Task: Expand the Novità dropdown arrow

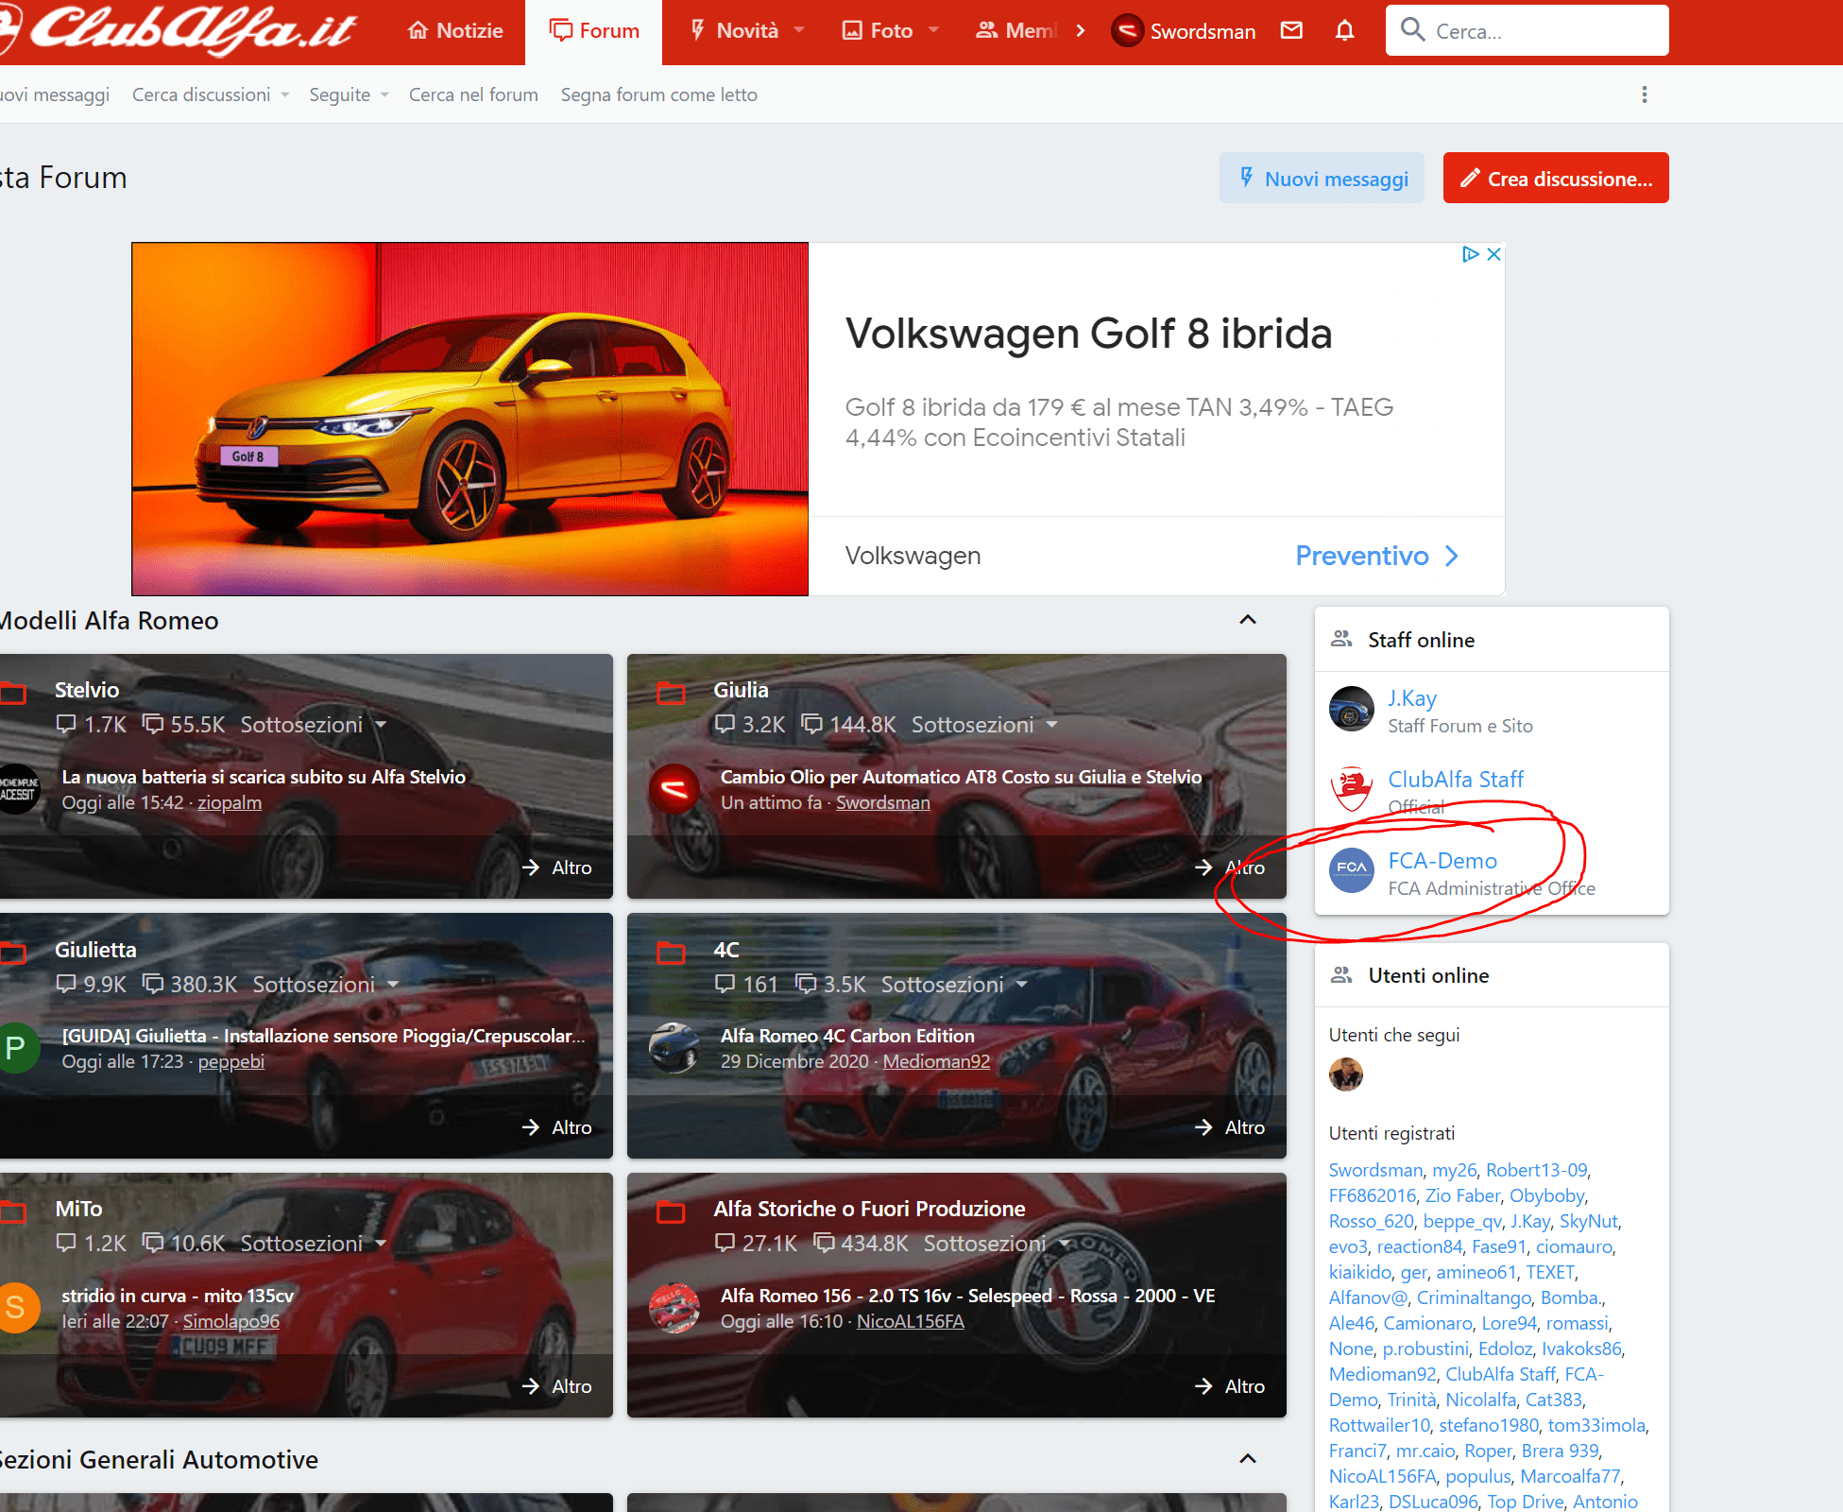Action: [799, 30]
